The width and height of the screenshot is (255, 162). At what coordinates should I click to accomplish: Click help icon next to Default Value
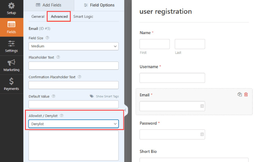tap(54, 96)
